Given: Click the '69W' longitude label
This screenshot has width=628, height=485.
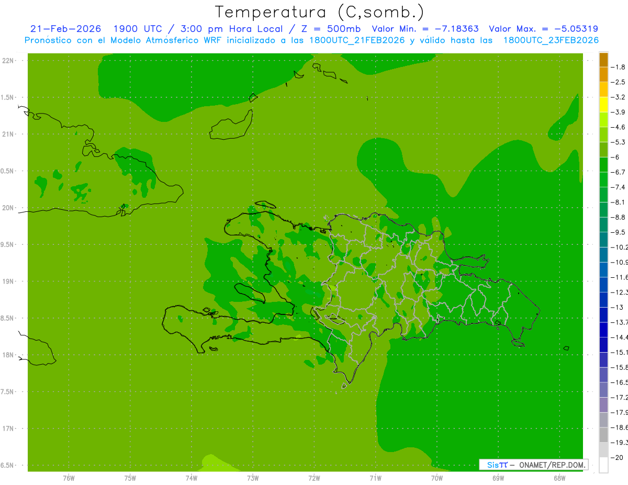Looking at the screenshot, I should pyautogui.click(x=498, y=478).
